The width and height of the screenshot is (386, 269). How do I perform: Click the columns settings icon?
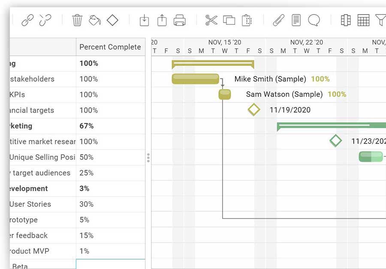pyautogui.click(x=346, y=20)
